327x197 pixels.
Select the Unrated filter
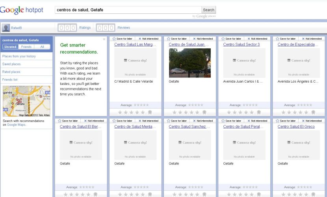10,47
